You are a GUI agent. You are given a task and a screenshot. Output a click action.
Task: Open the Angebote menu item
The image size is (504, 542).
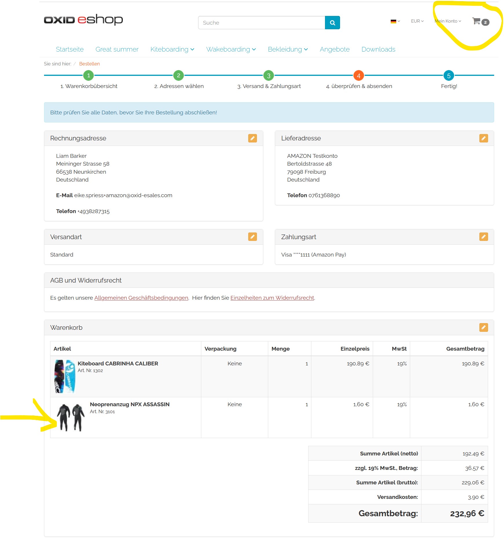pyautogui.click(x=335, y=50)
